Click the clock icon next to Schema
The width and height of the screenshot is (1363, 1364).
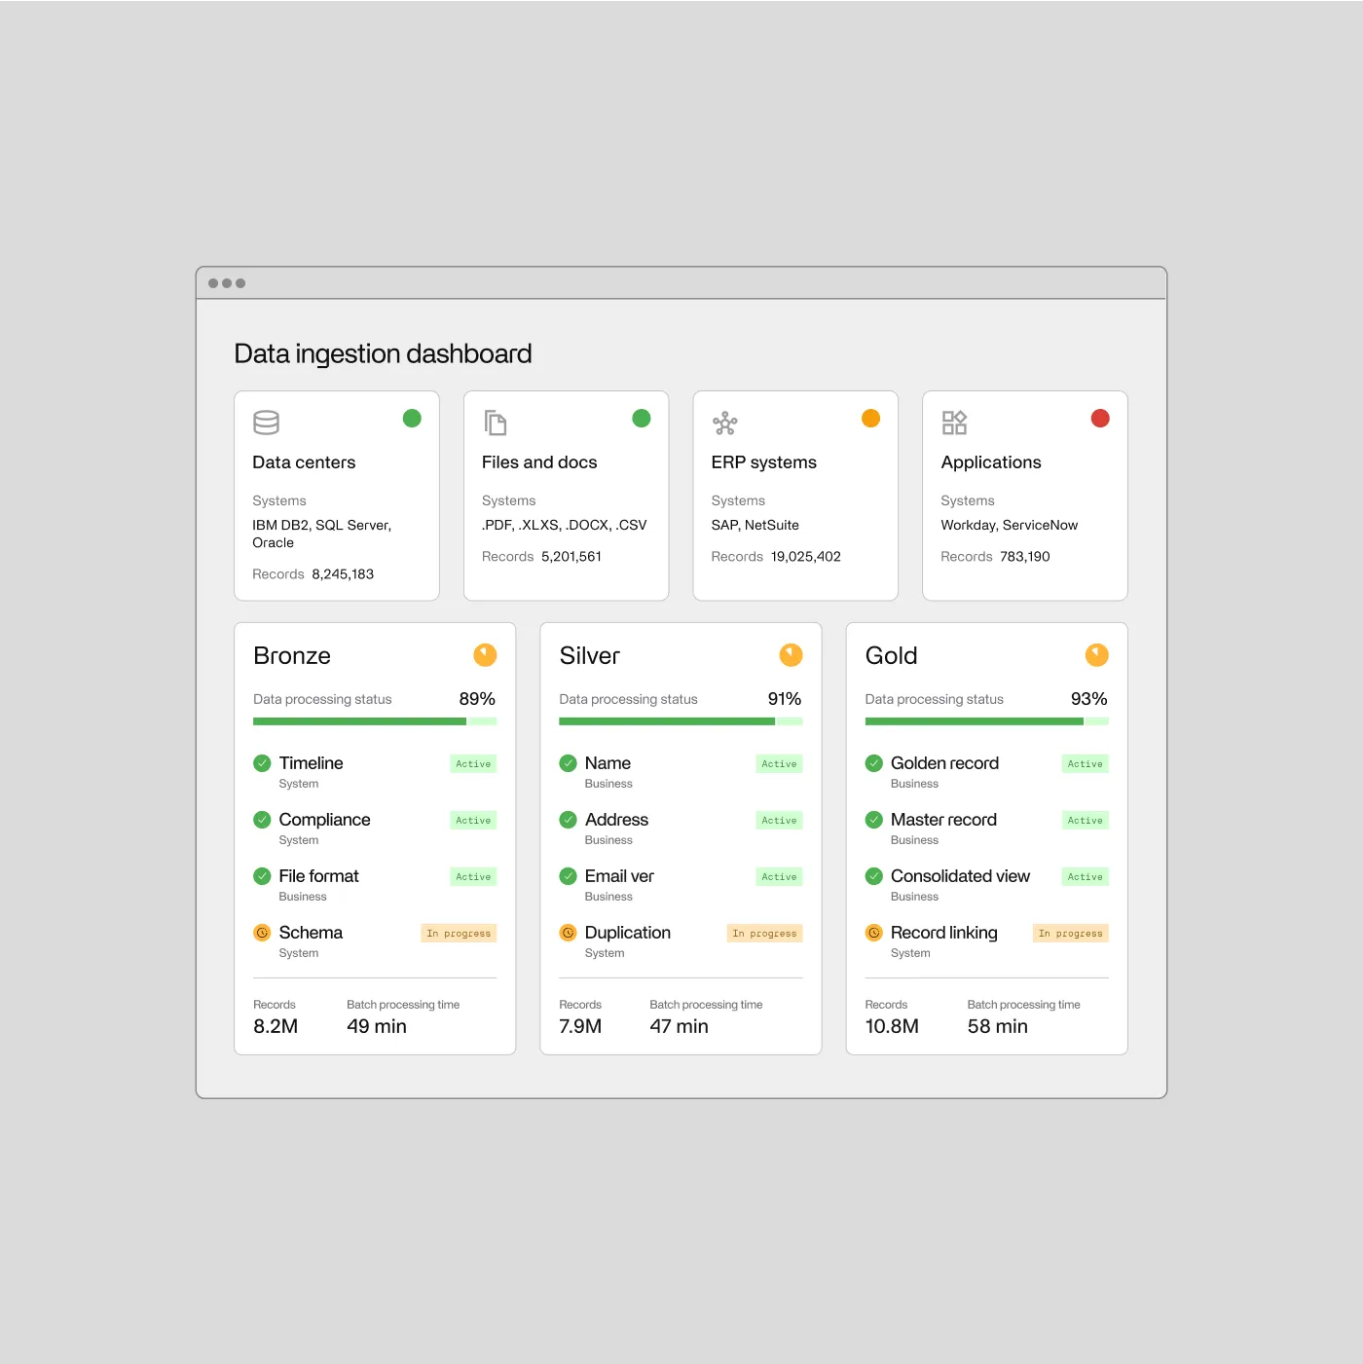pos(262,933)
